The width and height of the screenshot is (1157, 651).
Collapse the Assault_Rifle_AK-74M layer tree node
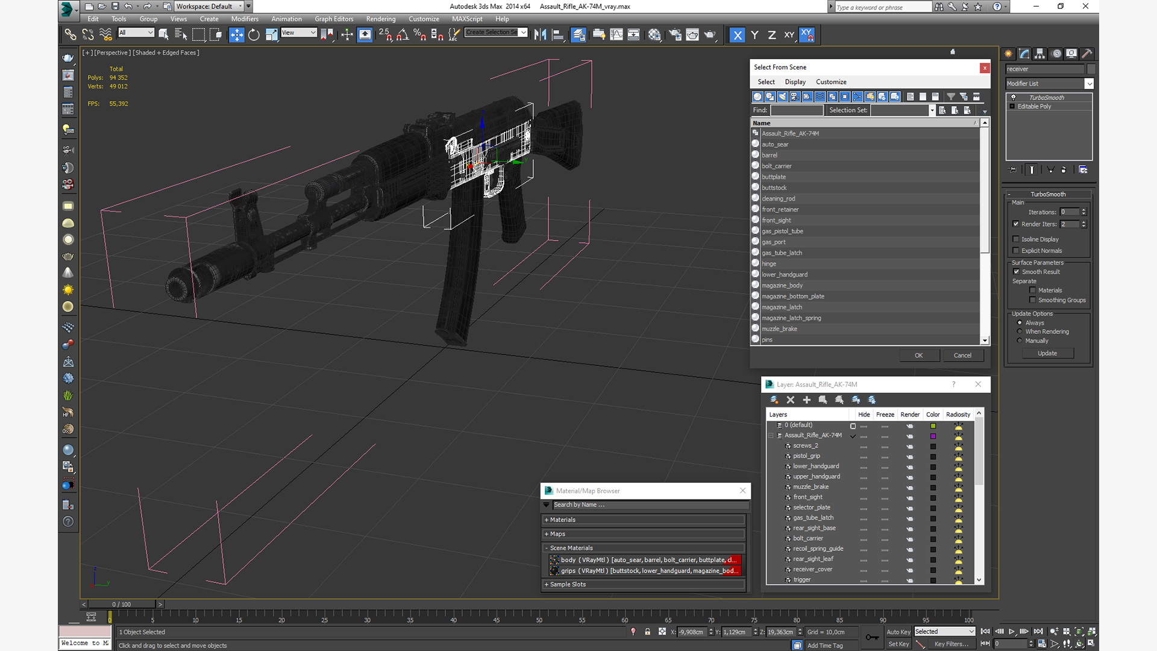(771, 435)
